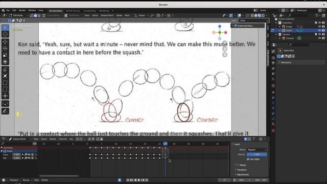The image size is (327, 184).
Task: Toggle Use Lights checkbox
Action: [248, 159]
